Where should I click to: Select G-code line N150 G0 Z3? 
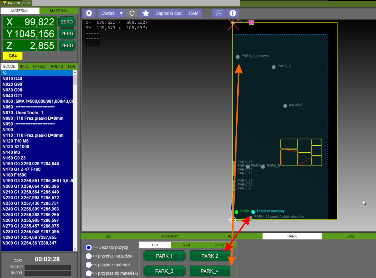tap(37, 158)
